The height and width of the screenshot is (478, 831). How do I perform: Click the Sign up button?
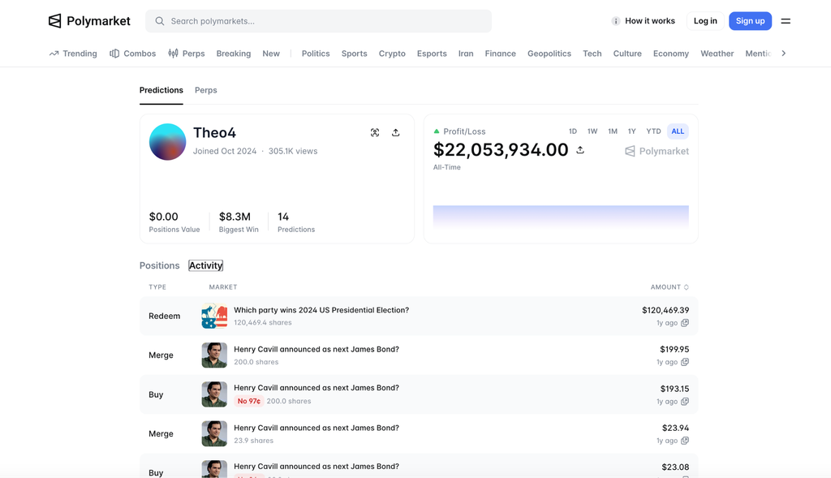tap(750, 21)
